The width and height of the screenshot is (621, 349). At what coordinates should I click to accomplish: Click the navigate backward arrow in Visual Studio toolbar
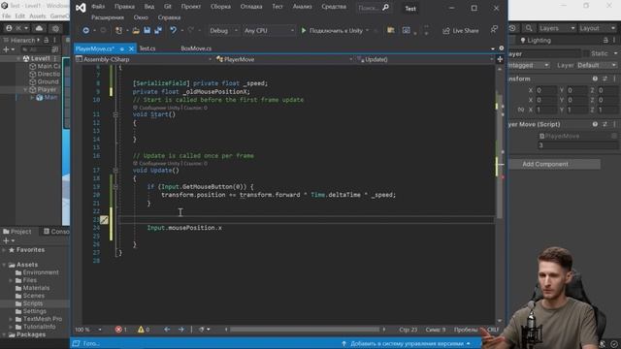click(x=85, y=30)
